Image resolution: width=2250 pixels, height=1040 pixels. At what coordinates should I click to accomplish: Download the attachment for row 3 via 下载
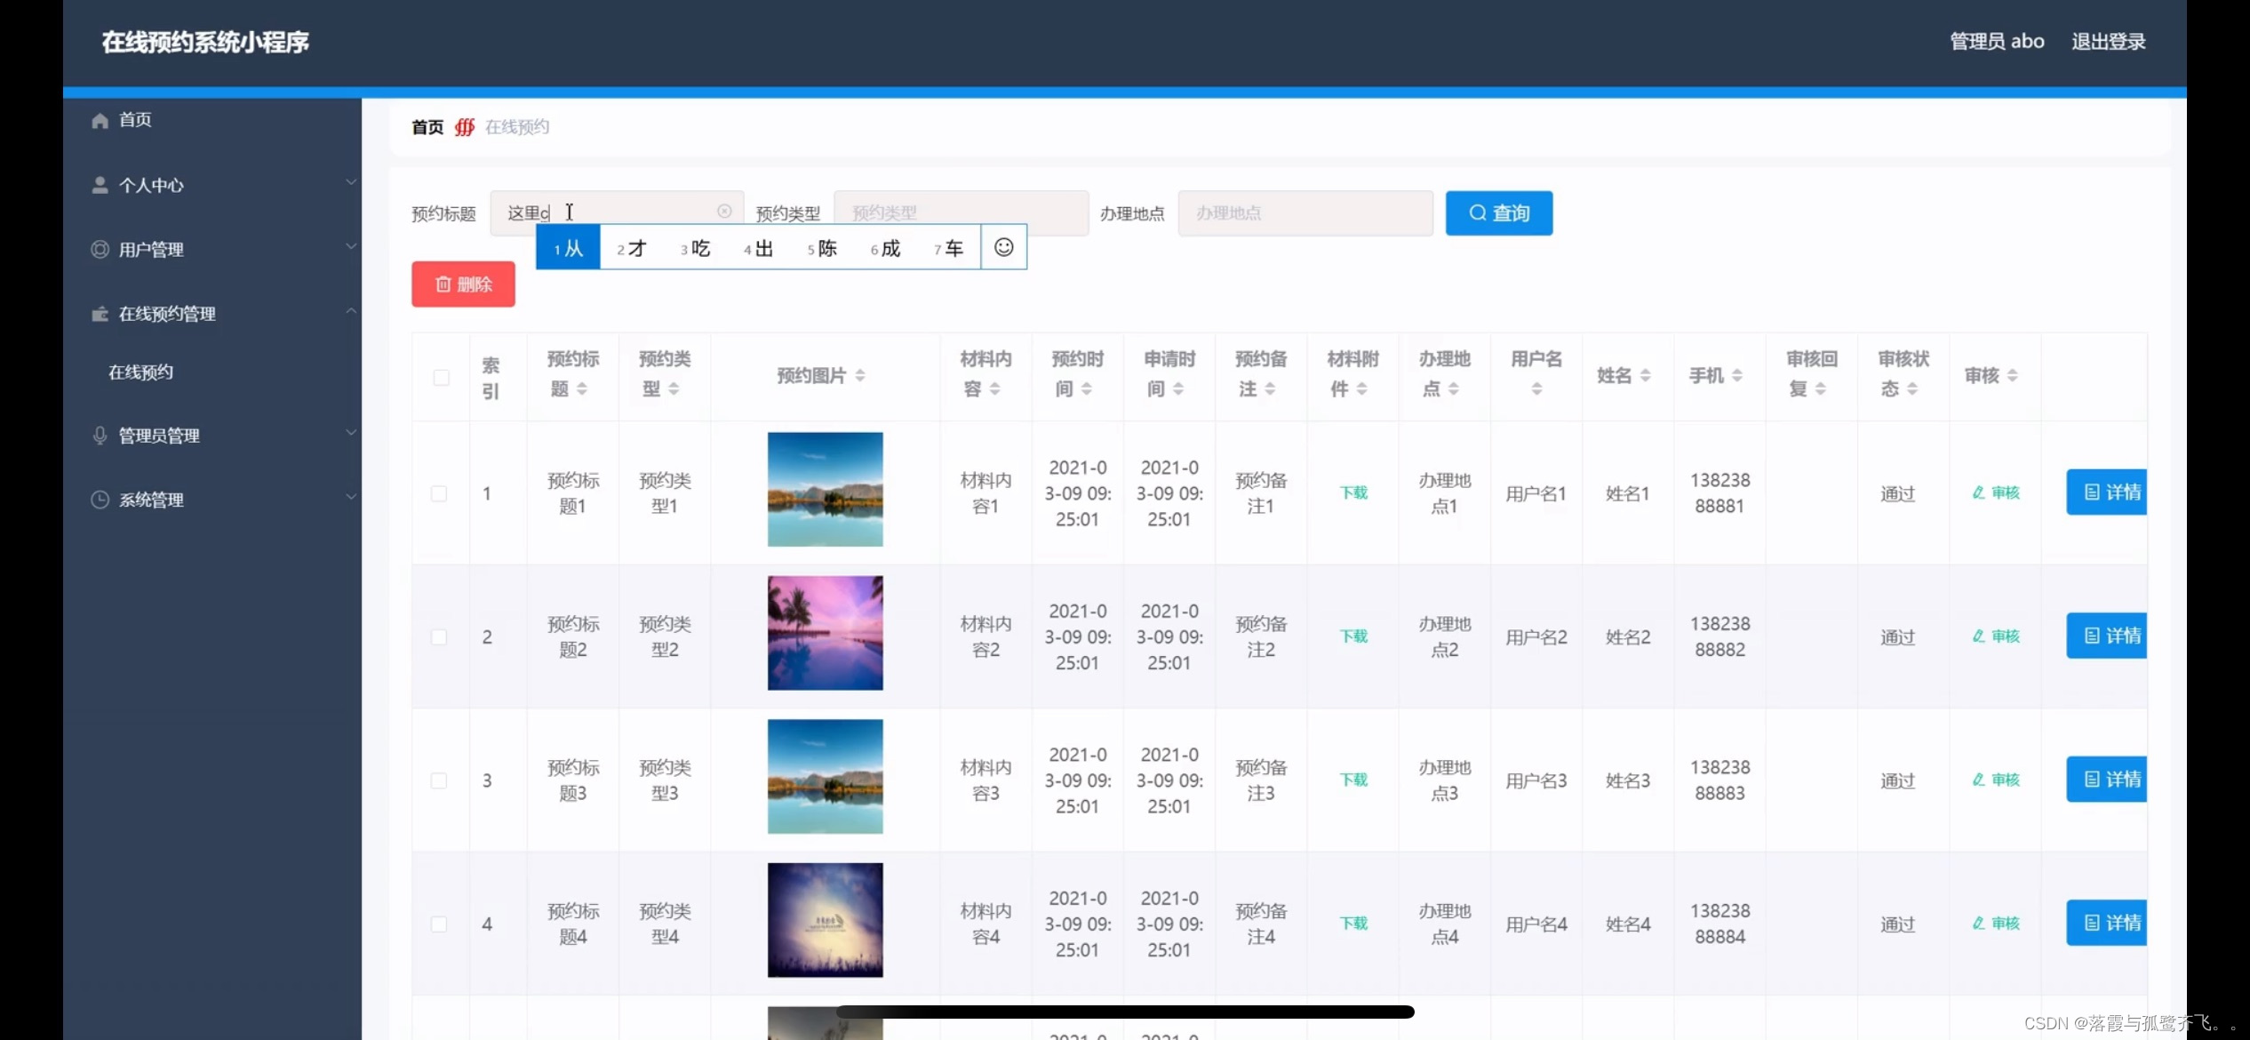1353,780
